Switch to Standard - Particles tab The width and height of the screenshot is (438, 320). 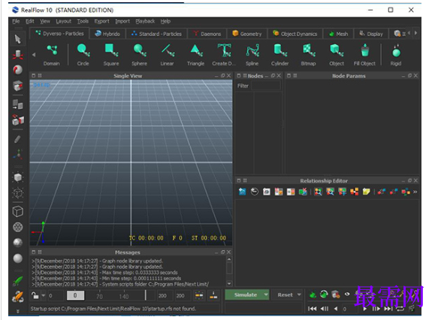tap(156, 34)
